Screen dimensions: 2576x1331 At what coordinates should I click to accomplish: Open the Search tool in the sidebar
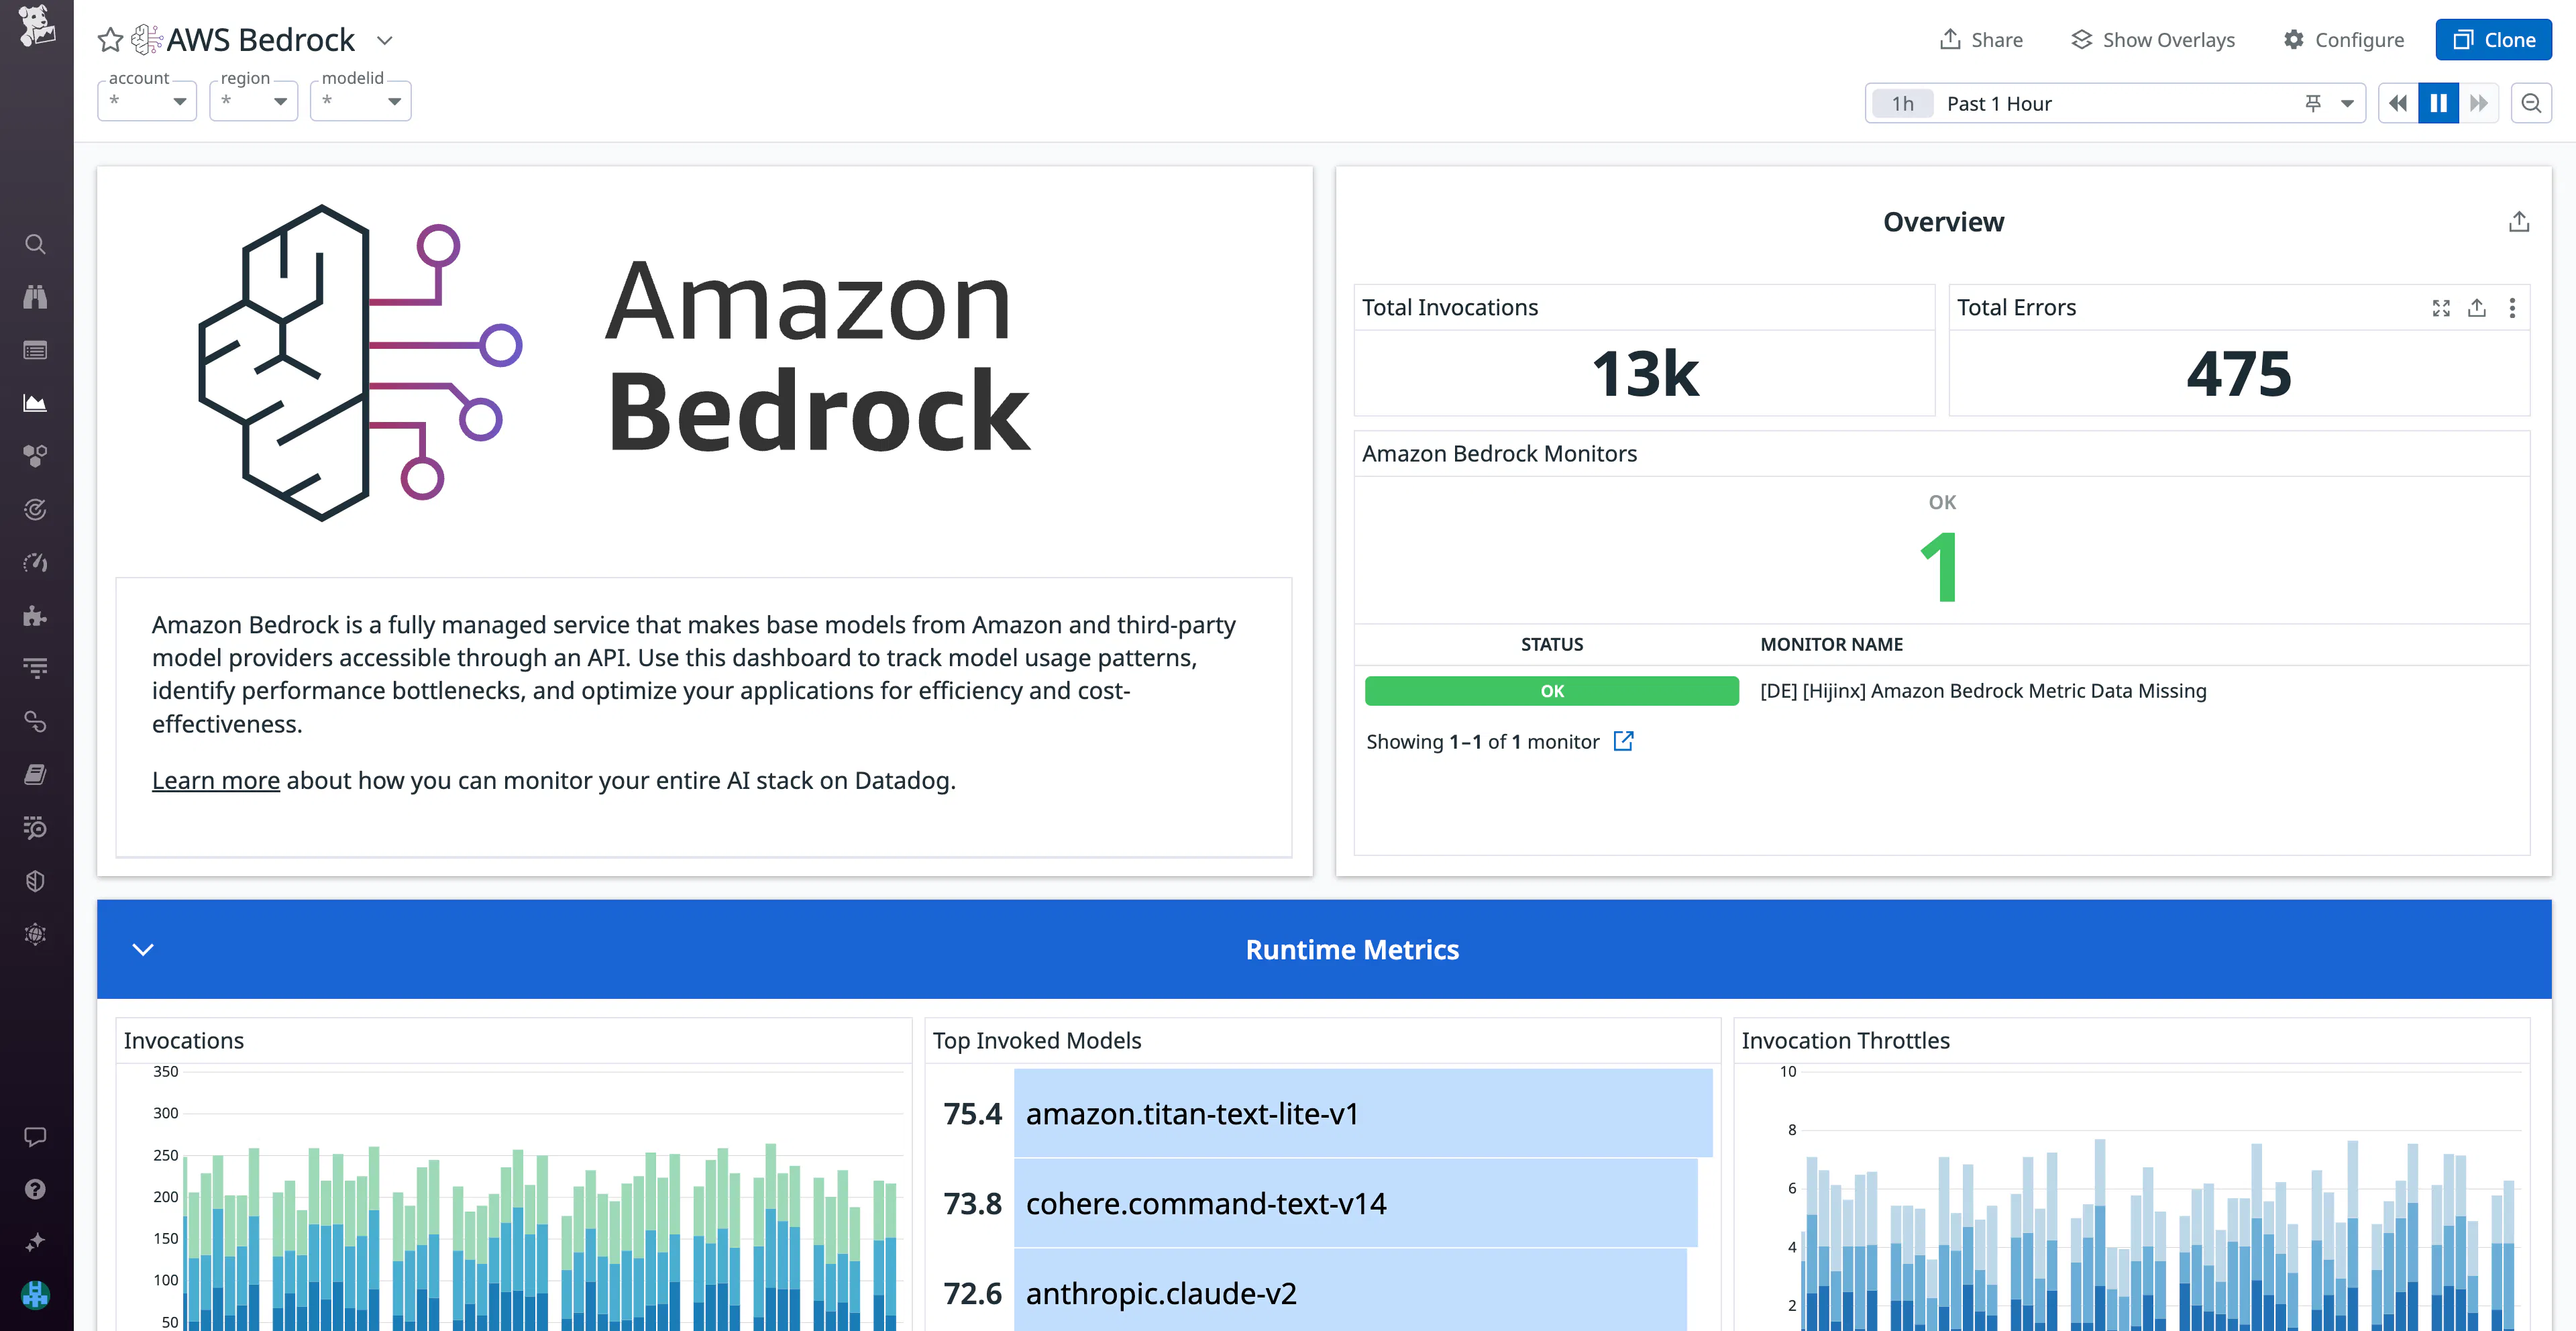coord(35,243)
